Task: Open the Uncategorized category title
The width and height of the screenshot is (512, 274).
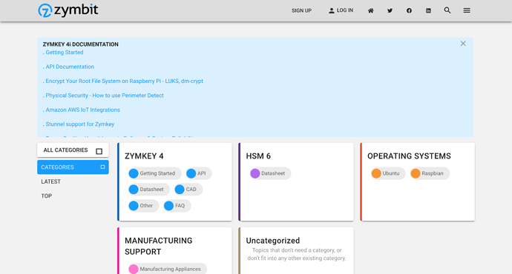Action: coord(272,241)
